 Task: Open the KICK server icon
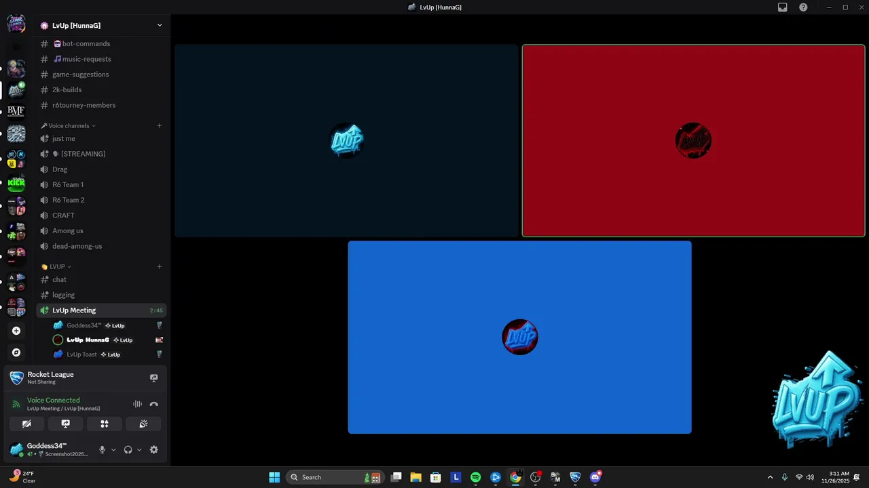(x=16, y=183)
